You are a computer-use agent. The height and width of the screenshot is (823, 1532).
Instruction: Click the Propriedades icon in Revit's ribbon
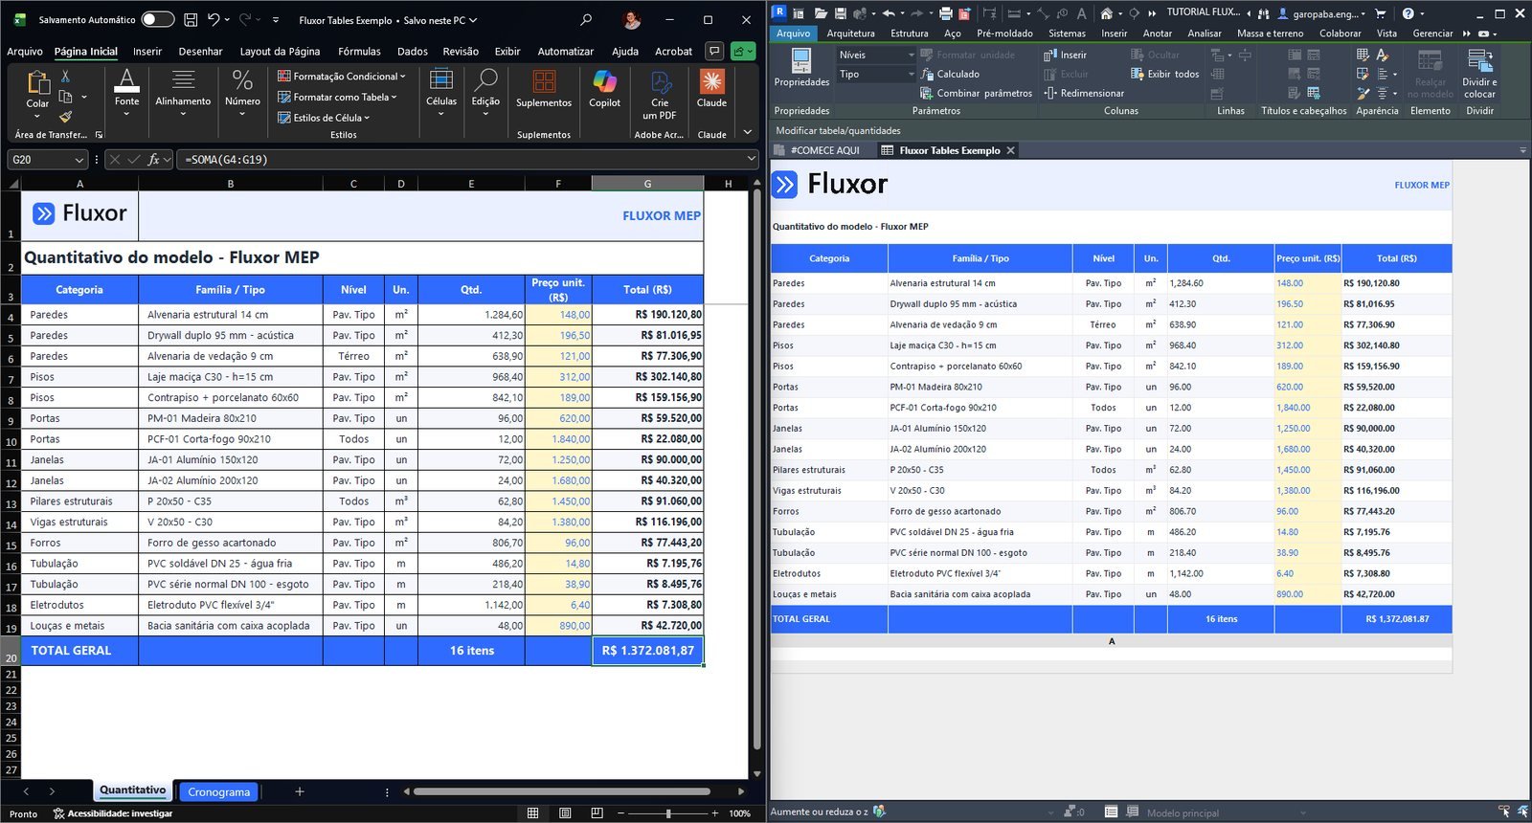pyautogui.click(x=801, y=61)
